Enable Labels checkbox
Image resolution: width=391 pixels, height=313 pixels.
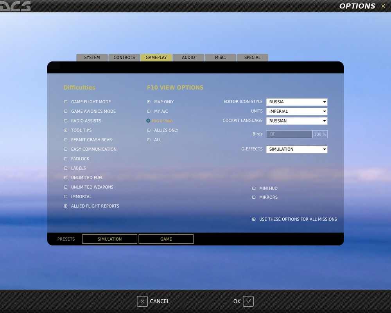66,168
